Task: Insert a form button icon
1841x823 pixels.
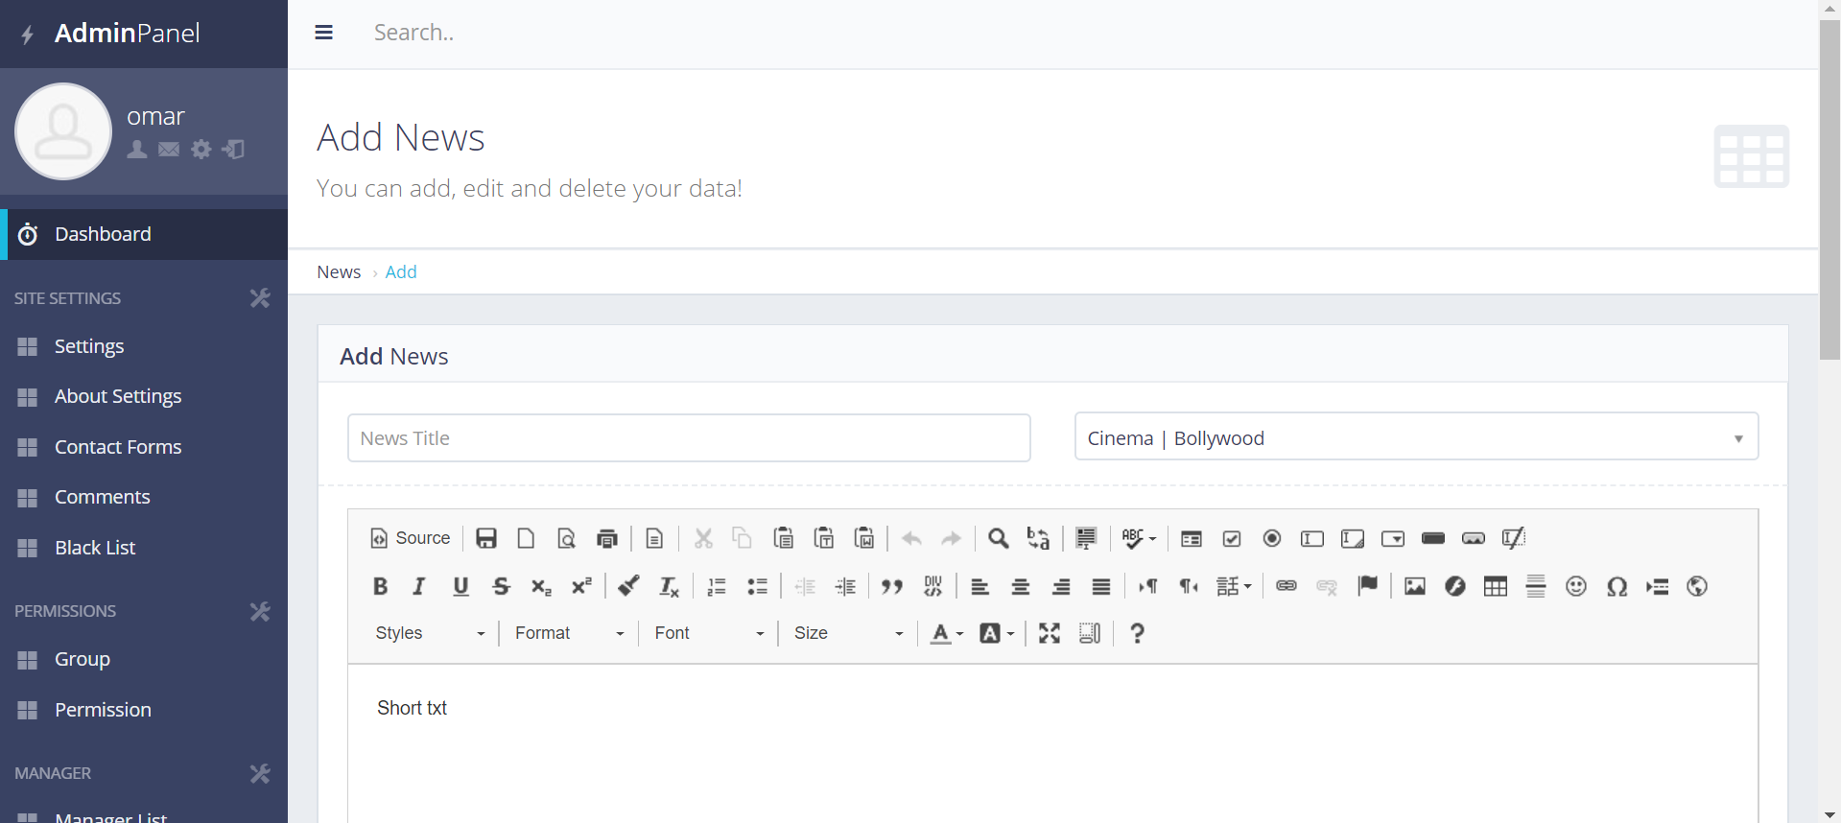Action: coord(1433,538)
